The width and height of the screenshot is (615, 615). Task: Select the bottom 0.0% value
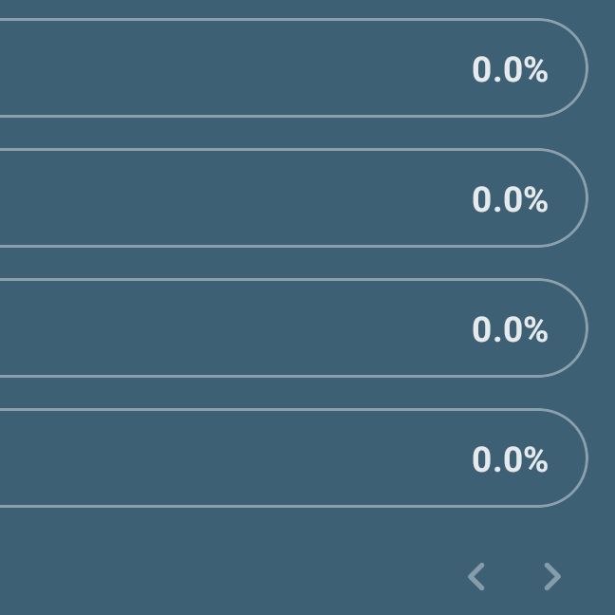[510, 459]
